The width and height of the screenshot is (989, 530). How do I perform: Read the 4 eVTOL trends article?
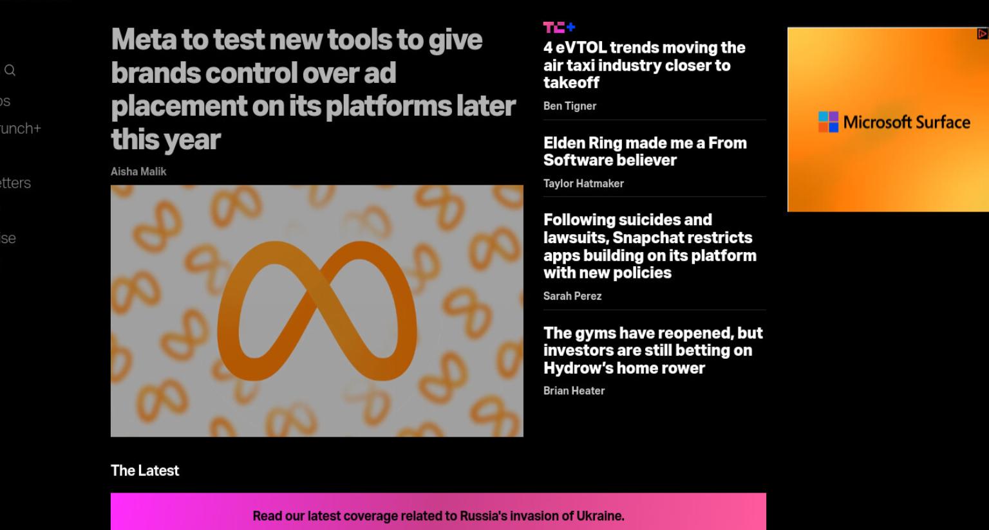pyautogui.click(x=645, y=65)
